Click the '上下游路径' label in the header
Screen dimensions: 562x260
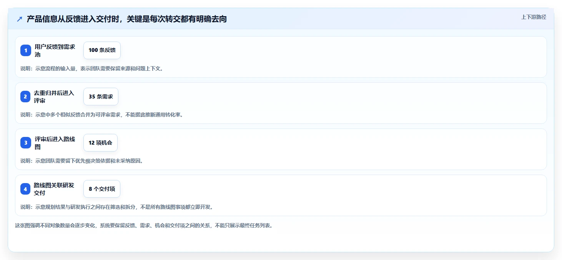point(534,17)
